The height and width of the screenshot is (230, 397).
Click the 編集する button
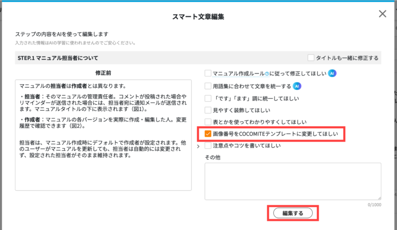coord(293,213)
